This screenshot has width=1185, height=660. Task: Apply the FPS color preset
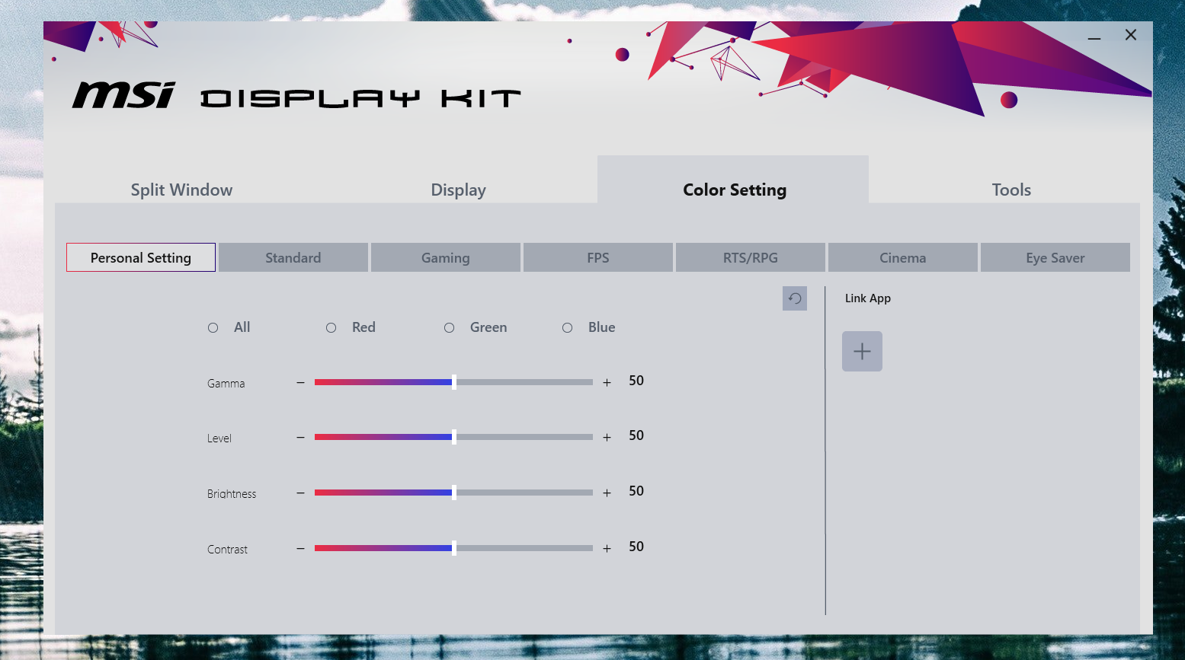pyautogui.click(x=598, y=257)
